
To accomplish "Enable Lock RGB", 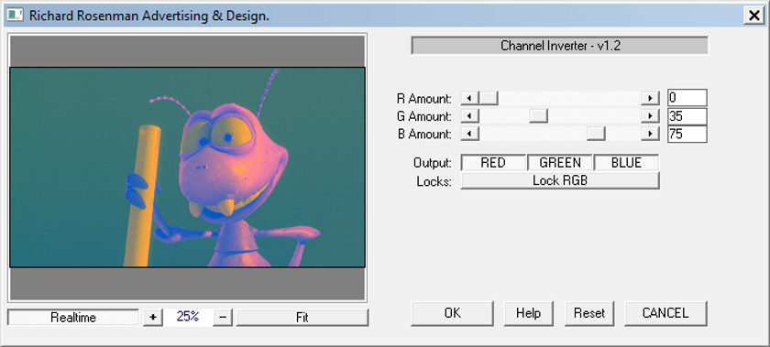I will pyautogui.click(x=560, y=180).
